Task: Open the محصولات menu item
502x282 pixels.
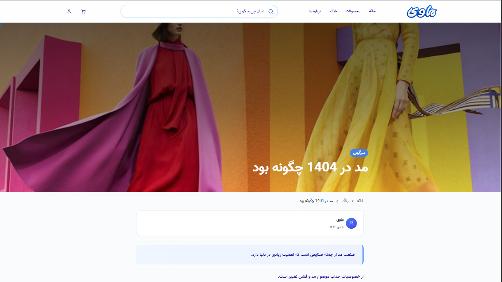Action: coord(353,11)
